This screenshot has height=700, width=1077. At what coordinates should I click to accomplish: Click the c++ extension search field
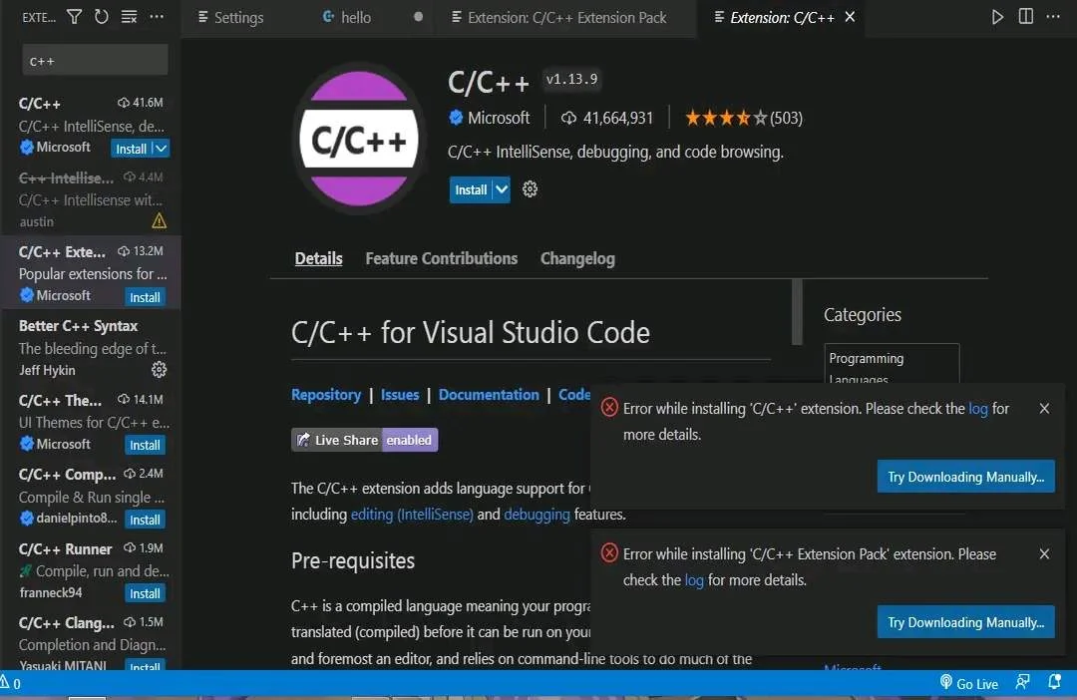pos(95,61)
